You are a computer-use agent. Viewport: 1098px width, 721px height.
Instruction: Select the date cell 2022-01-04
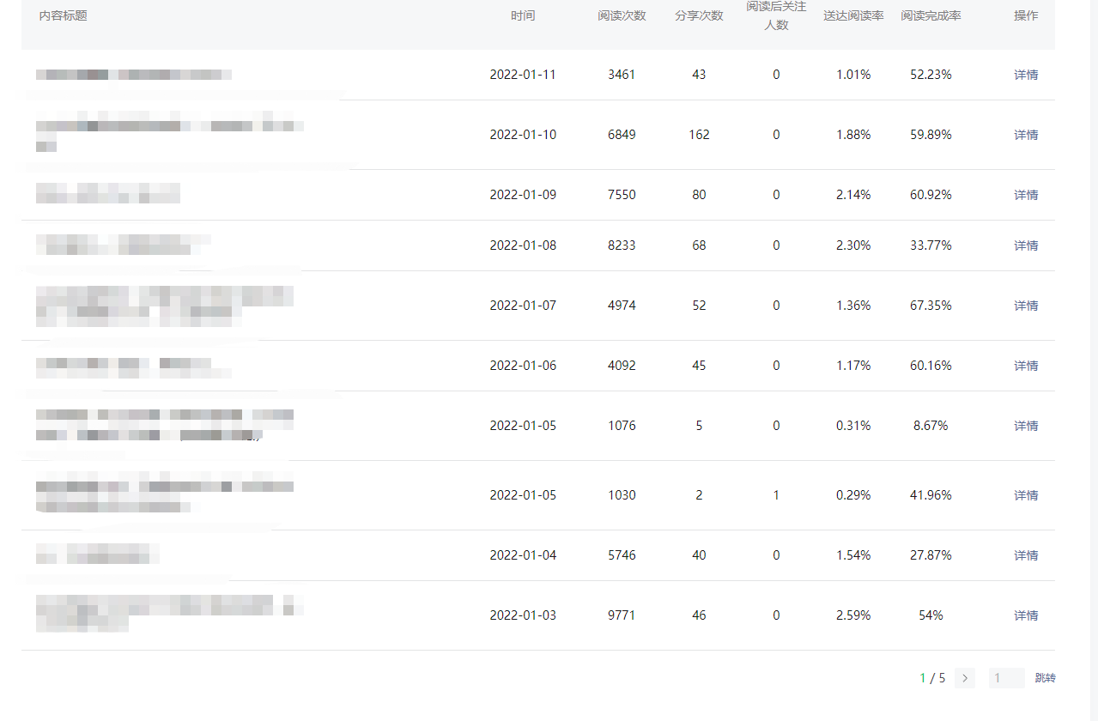pyautogui.click(x=523, y=555)
